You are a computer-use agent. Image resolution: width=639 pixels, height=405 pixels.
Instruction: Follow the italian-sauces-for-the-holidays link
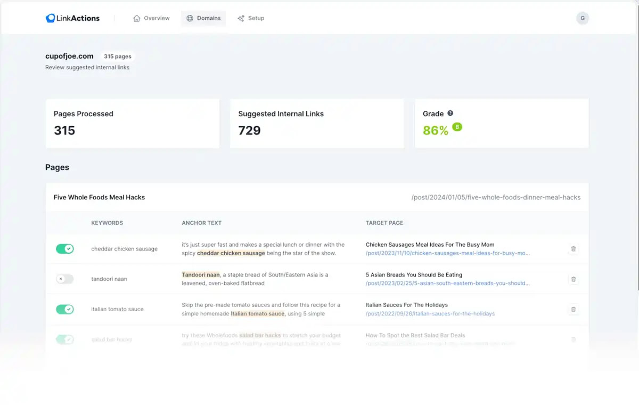430,313
